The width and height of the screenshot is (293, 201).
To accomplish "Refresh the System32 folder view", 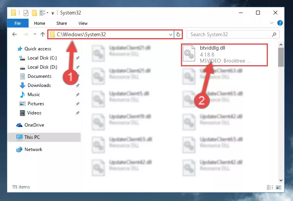I will coord(178,35).
